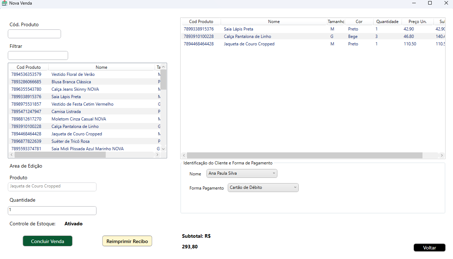The height and width of the screenshot is (259, 453).
Task: Click the Cor column header
Action: [359, 22]
